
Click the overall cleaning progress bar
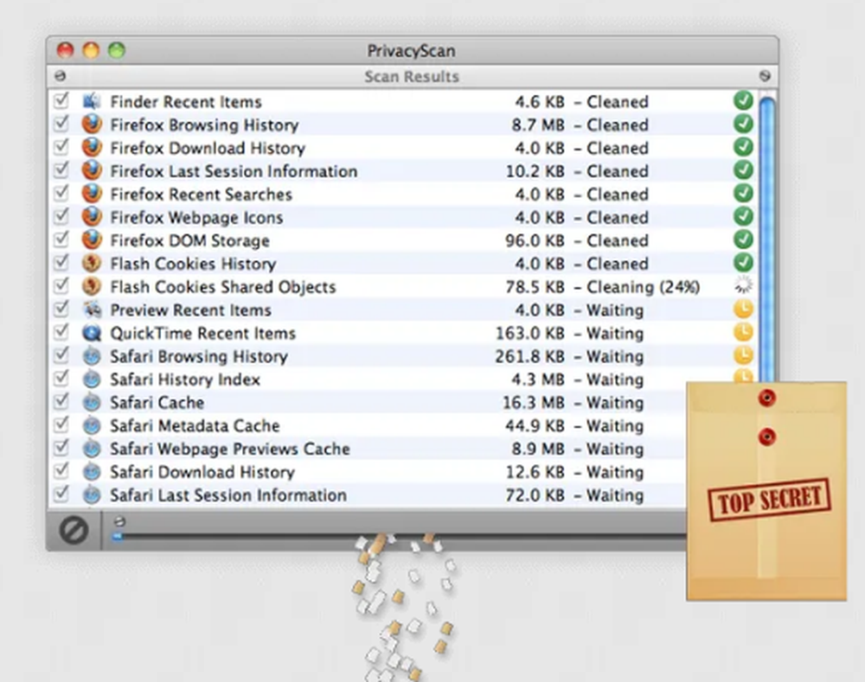pyautogui.click(x=400, y=536)
